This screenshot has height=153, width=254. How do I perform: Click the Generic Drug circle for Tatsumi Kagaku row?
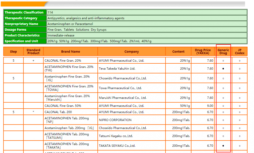coord(223,136)
